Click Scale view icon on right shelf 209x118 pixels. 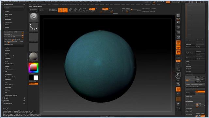pos(178,79)
